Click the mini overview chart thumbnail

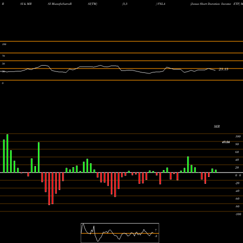[x=120, y=233]
